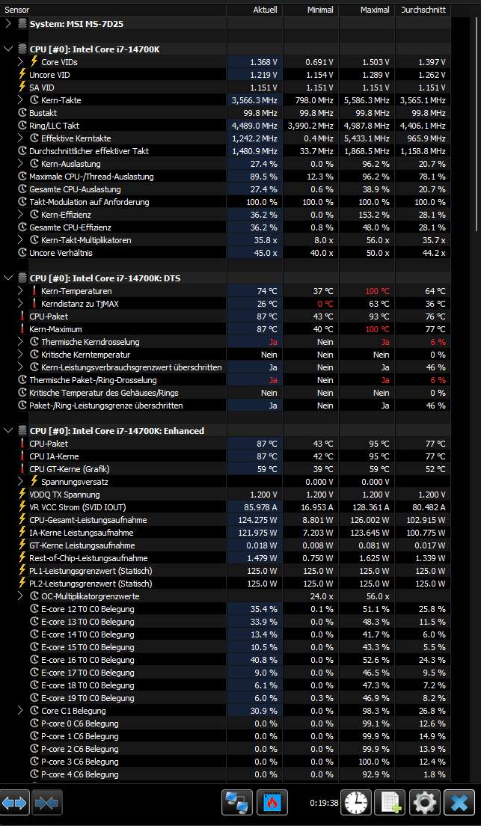The image size is (481, 826).
Task: Click clock icon of E-core 12 T0 C0 Belegung
Action: pos(34,609)
